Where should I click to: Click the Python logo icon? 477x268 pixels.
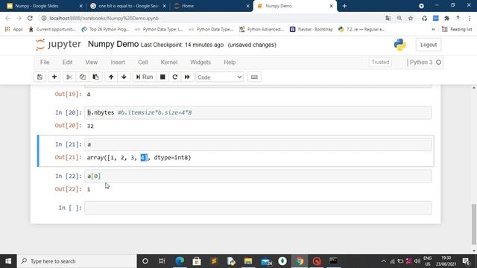click(x=399, y=45)
